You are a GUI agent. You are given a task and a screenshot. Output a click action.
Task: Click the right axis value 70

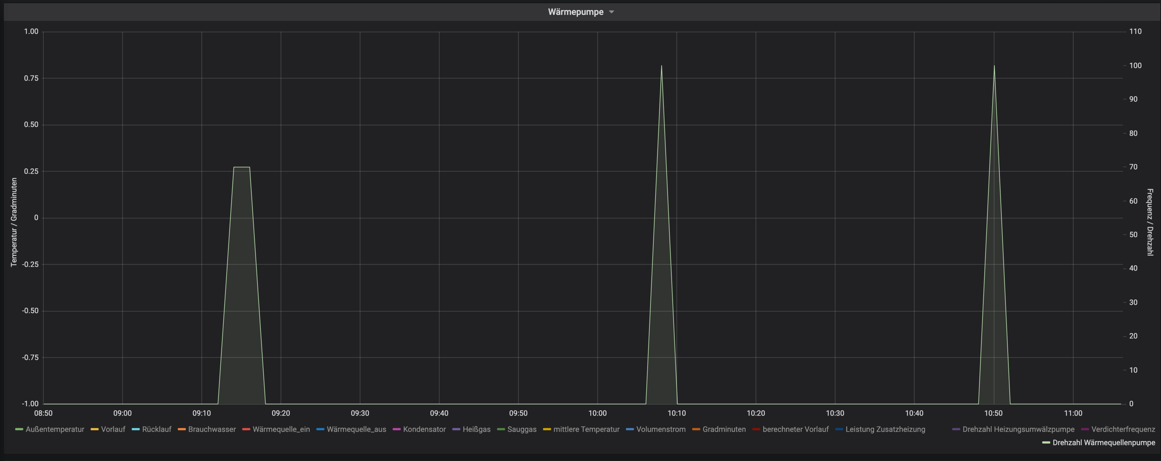(x=1133, y=167)
